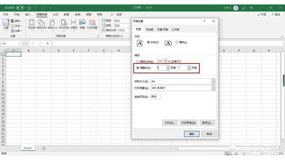Viewport: 285px width, 160px height.
Task: Click the 选项(O)... button
Action: (x=207, y=123)
